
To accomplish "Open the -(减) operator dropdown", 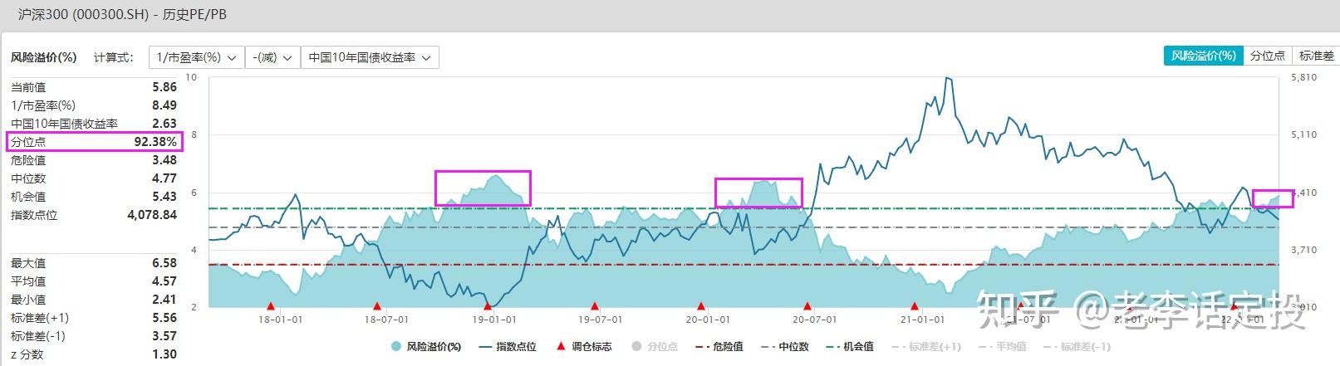I will [x=273, y=57].
